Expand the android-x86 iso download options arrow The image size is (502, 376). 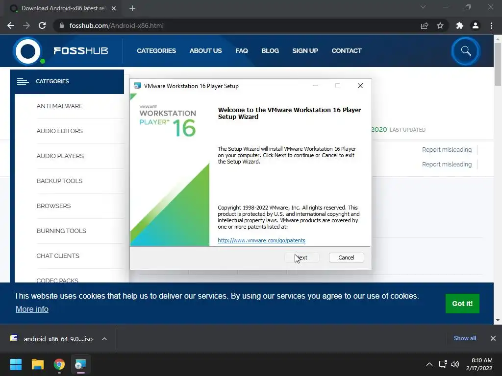(x=104, y=339)
